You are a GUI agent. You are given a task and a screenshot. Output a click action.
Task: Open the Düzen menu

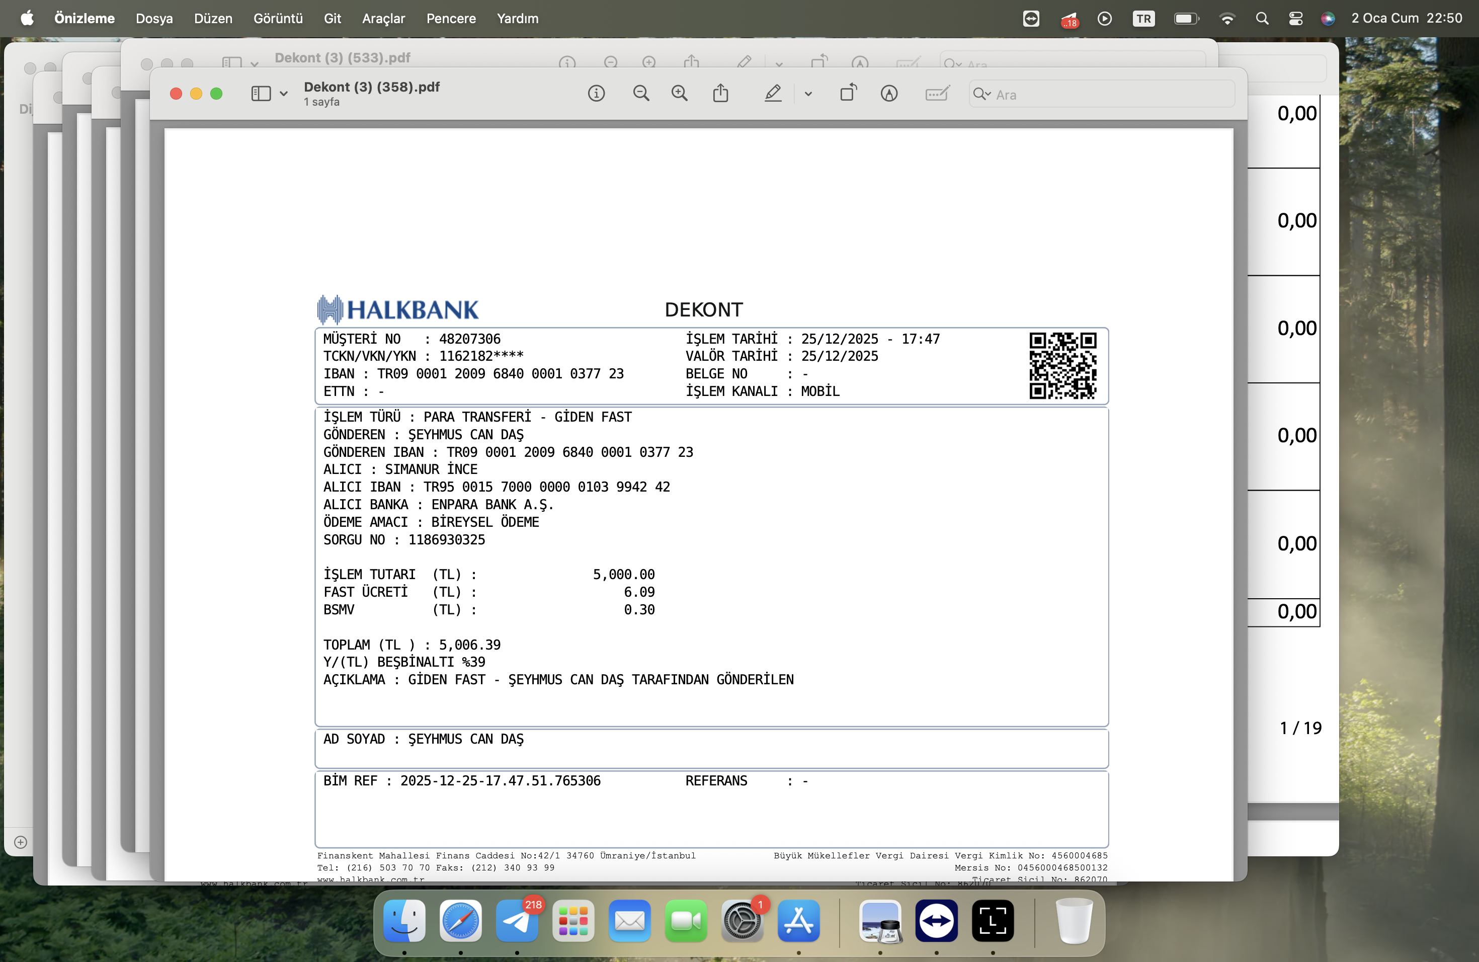point(213,19)
